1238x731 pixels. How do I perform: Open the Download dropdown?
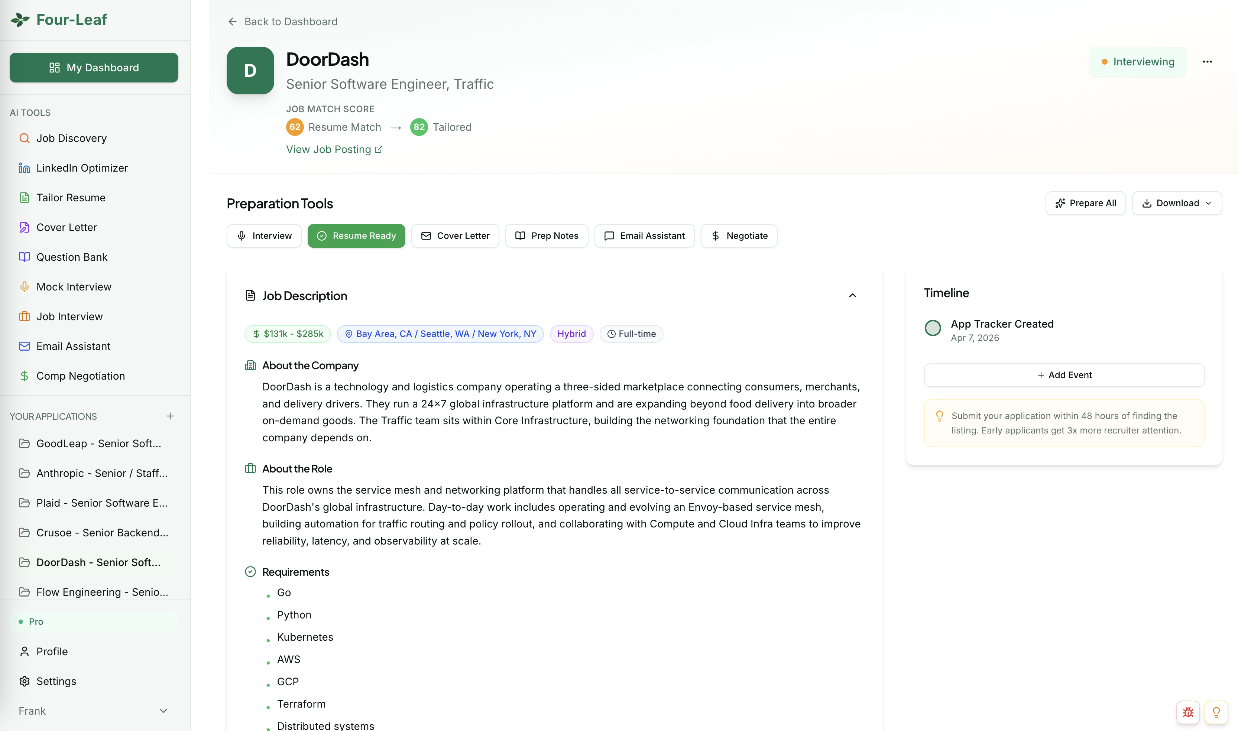(1177, 203)
